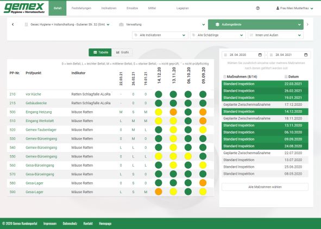Viewport: 321px width, 229px height.
Task: Click the right chevron next to Außengelände
Action: click(x=307, y=24)
